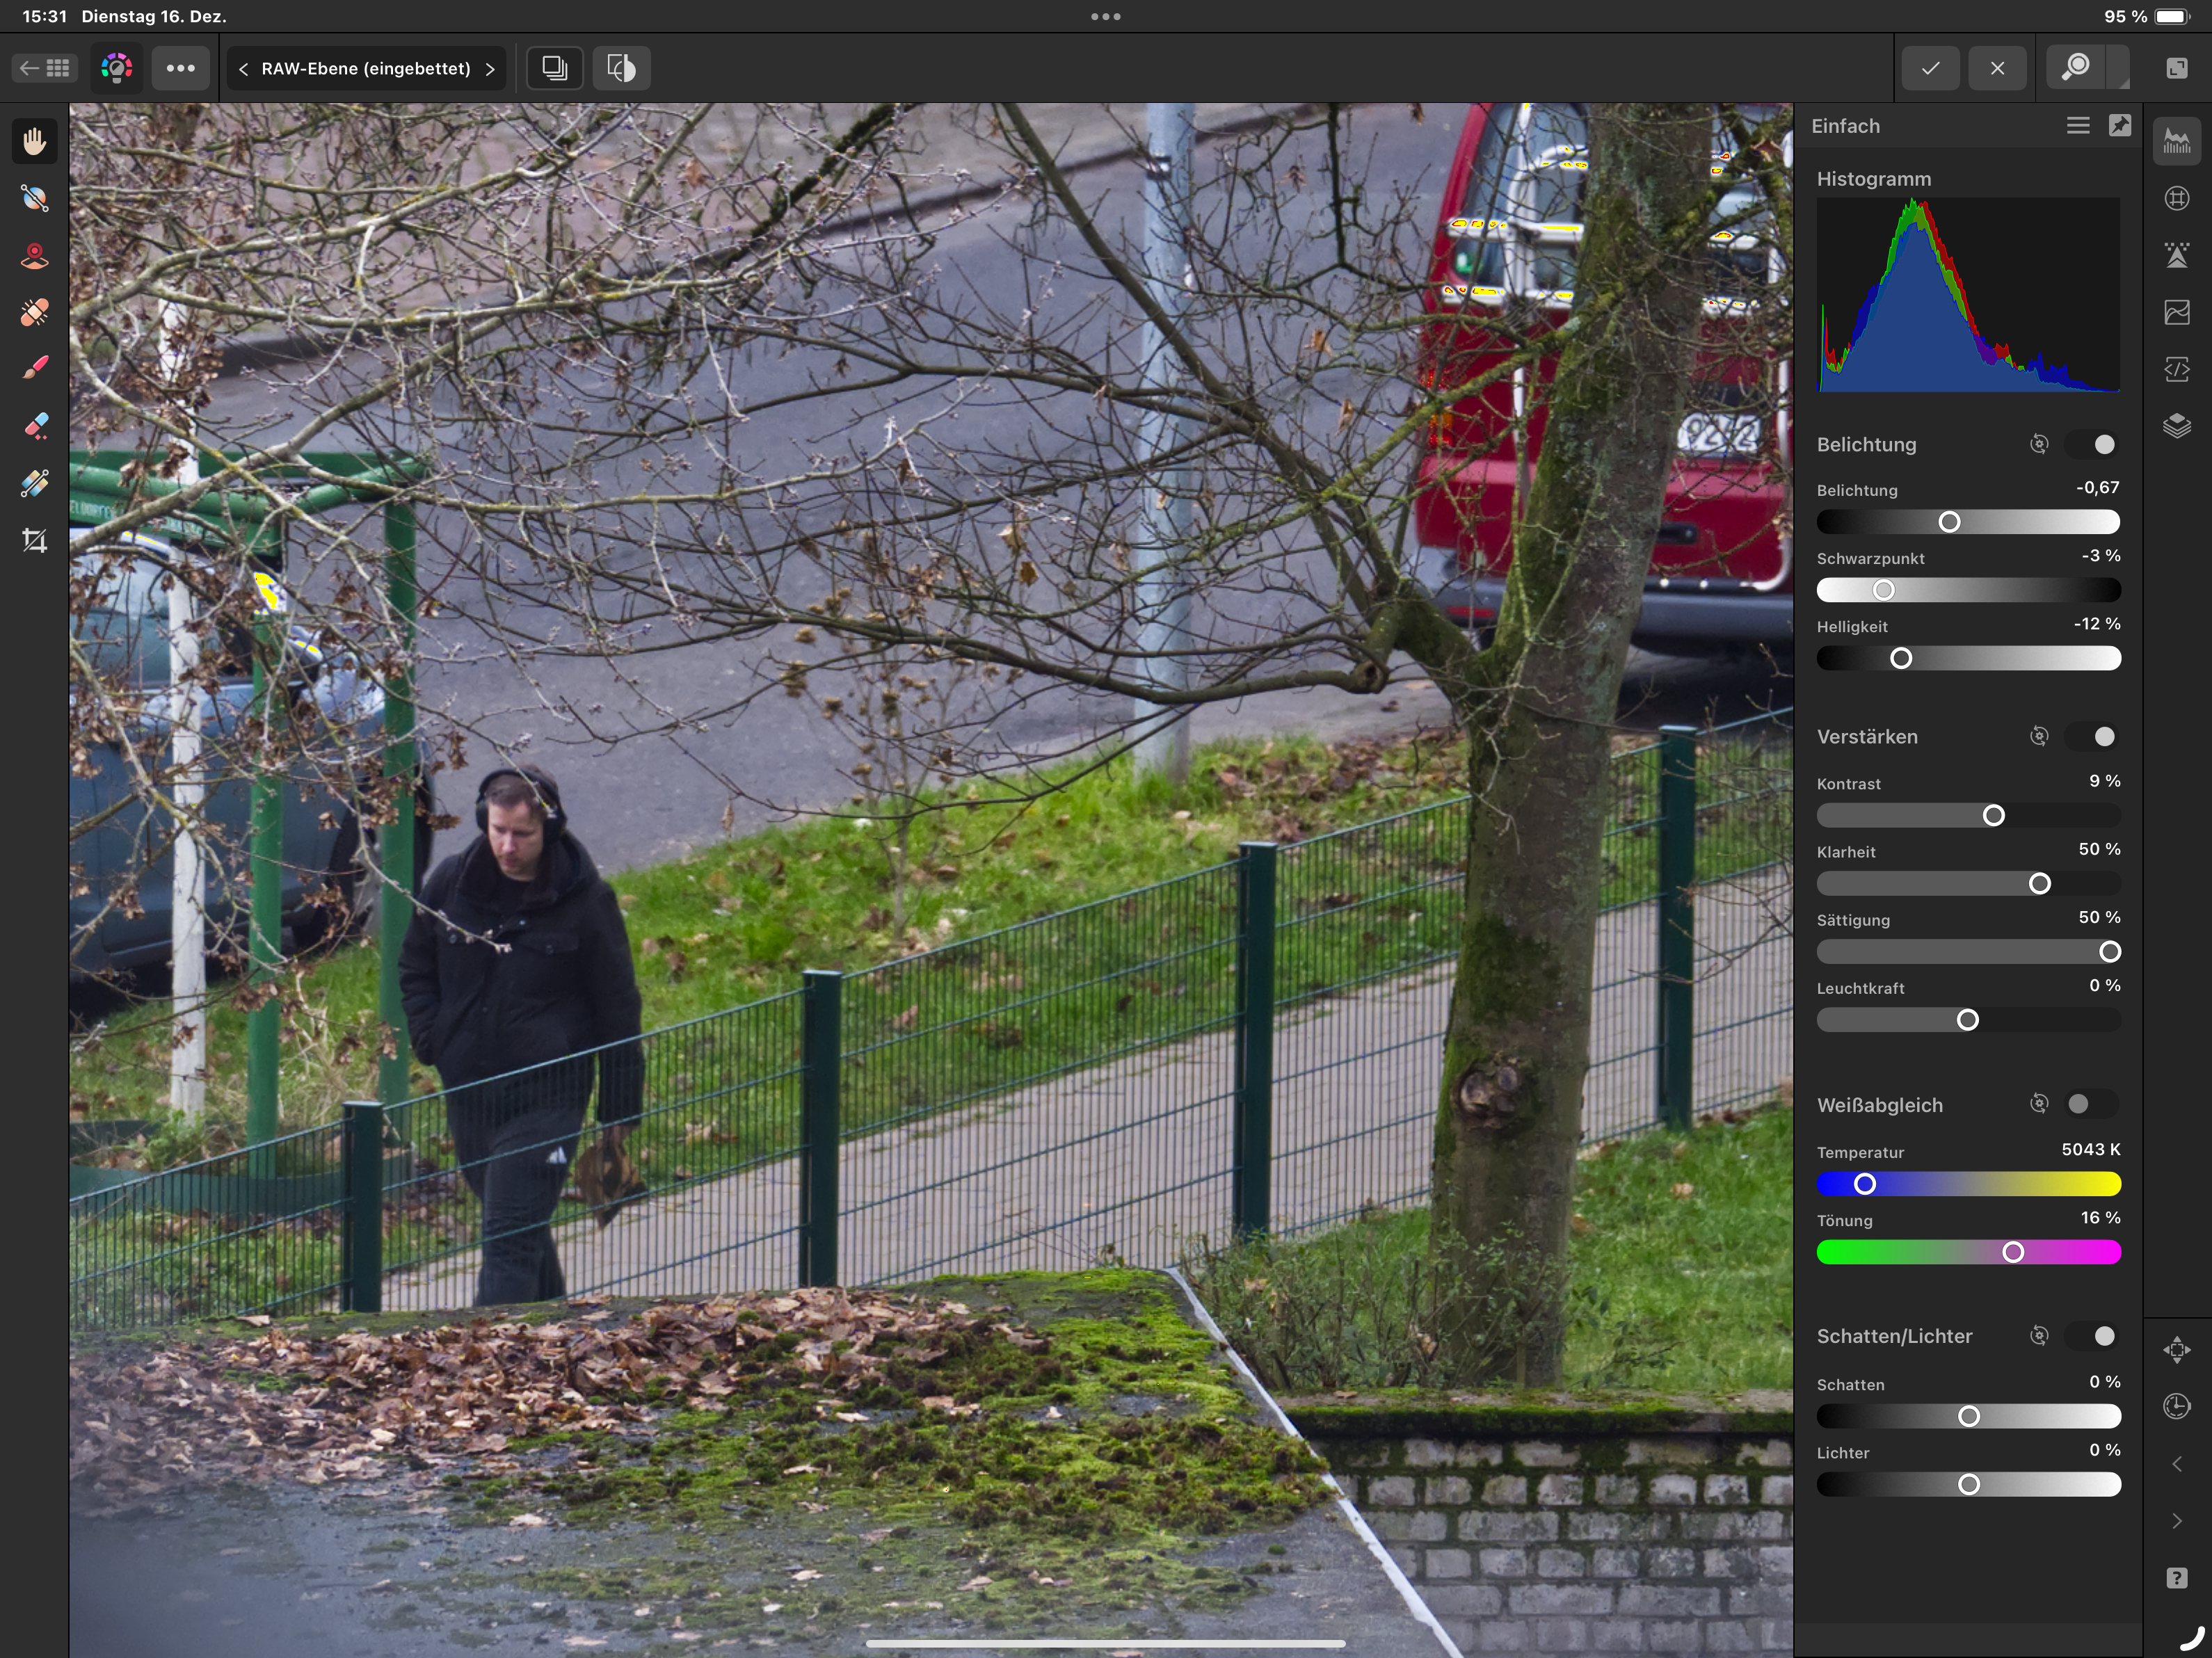Open the overlays layers panel icon
2212x1658 pixels.
tap(2177, 427)
